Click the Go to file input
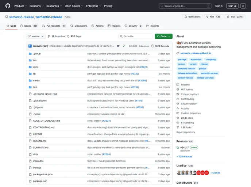Screen dimensions: 251x187 [x=135, y=37]
